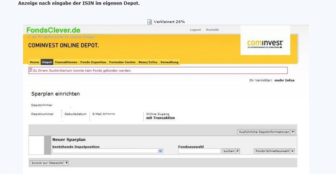
Task: Click the Depotnummer label
Action: tap(42, 114)
